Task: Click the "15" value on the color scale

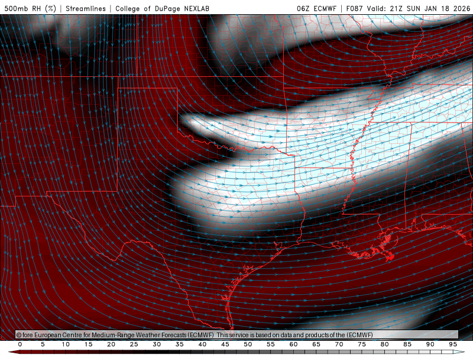Action: (88, 344)
